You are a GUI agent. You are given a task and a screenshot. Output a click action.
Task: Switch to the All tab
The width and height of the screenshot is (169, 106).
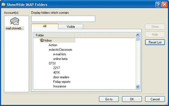click(45, 26)
